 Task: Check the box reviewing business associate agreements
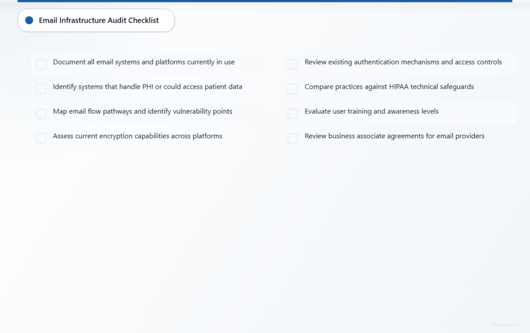pyautogui.click(x=292, y=138)
